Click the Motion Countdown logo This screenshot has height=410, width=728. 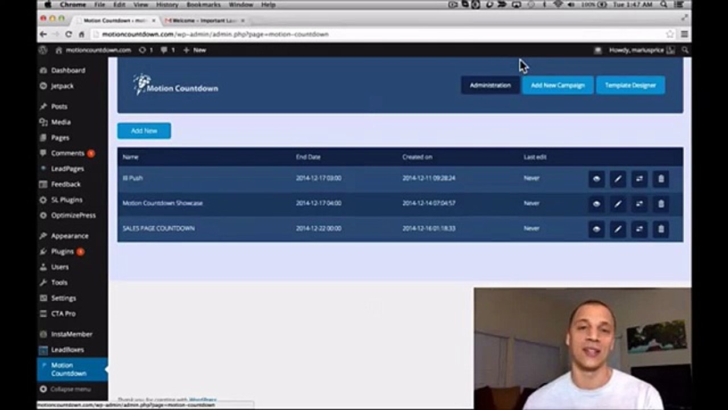(x=175, y=85)
